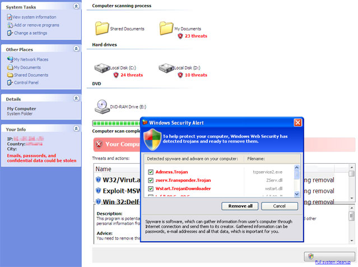
Task: Click the threats table scroll up arrow
Action: tap(352, 167)
